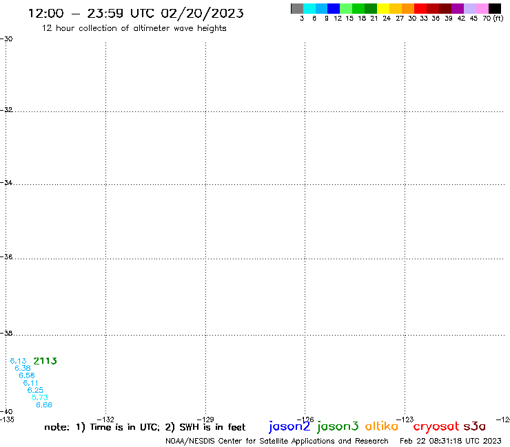This screenshot has height=447, width=510.
Task: Click the -135 longitude axis label
Action: pyautogui.click(x=7, y=419)
